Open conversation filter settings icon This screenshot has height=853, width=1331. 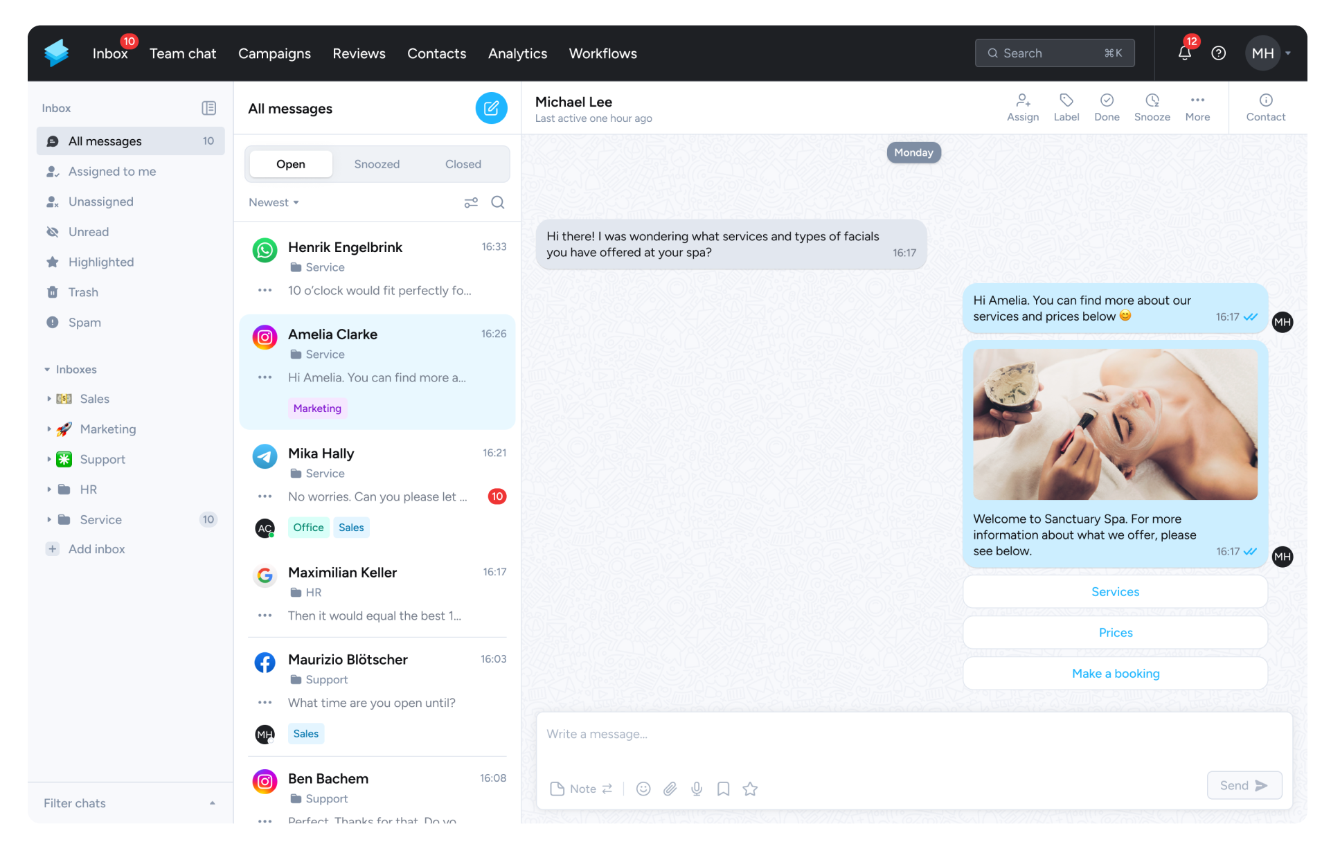pyautogui.click(x=471, y=202)
